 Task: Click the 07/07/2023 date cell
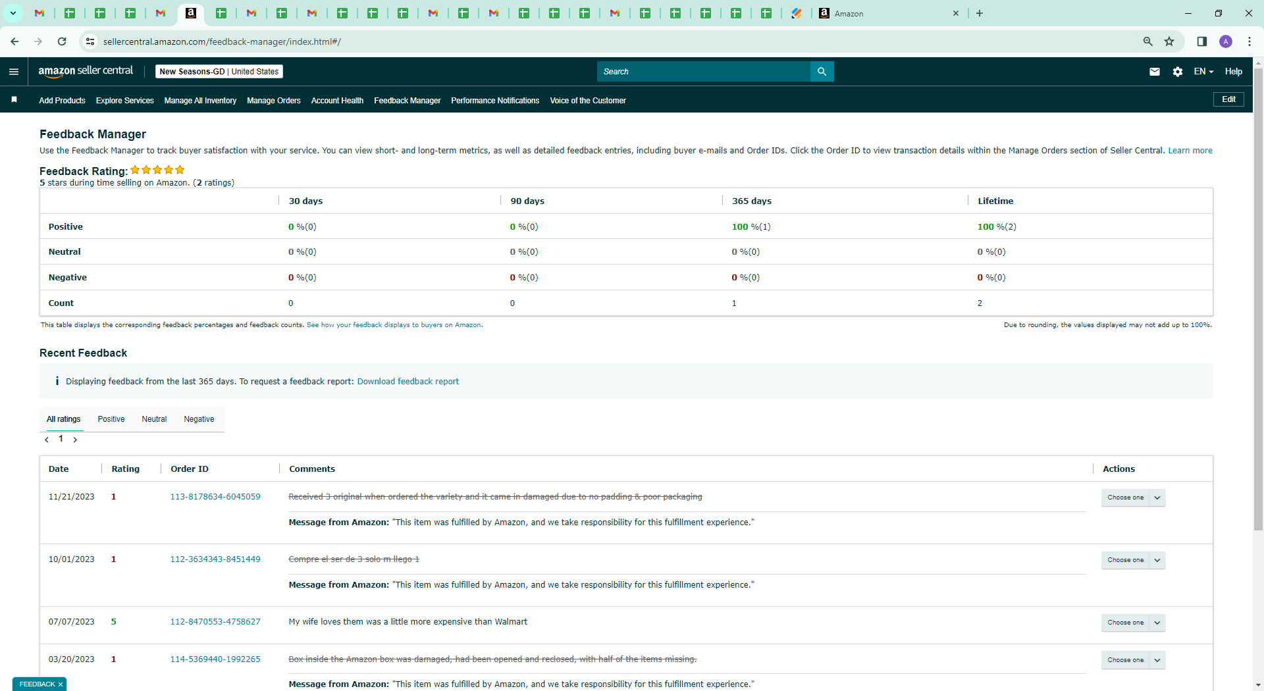pos(72,622)
